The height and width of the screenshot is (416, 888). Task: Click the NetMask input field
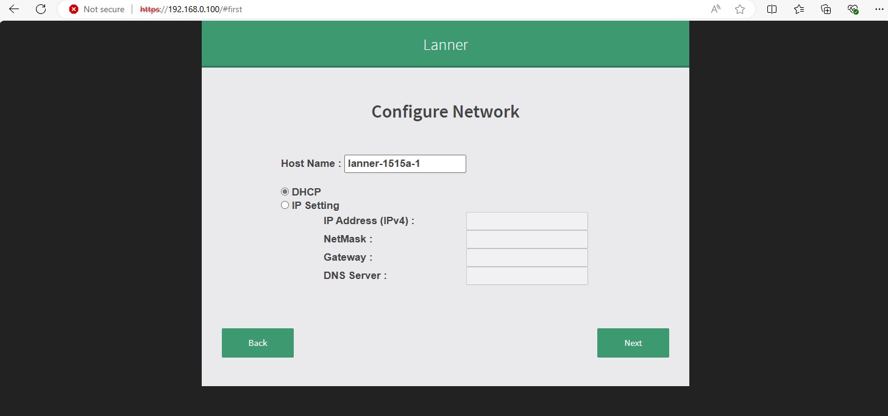527,239
